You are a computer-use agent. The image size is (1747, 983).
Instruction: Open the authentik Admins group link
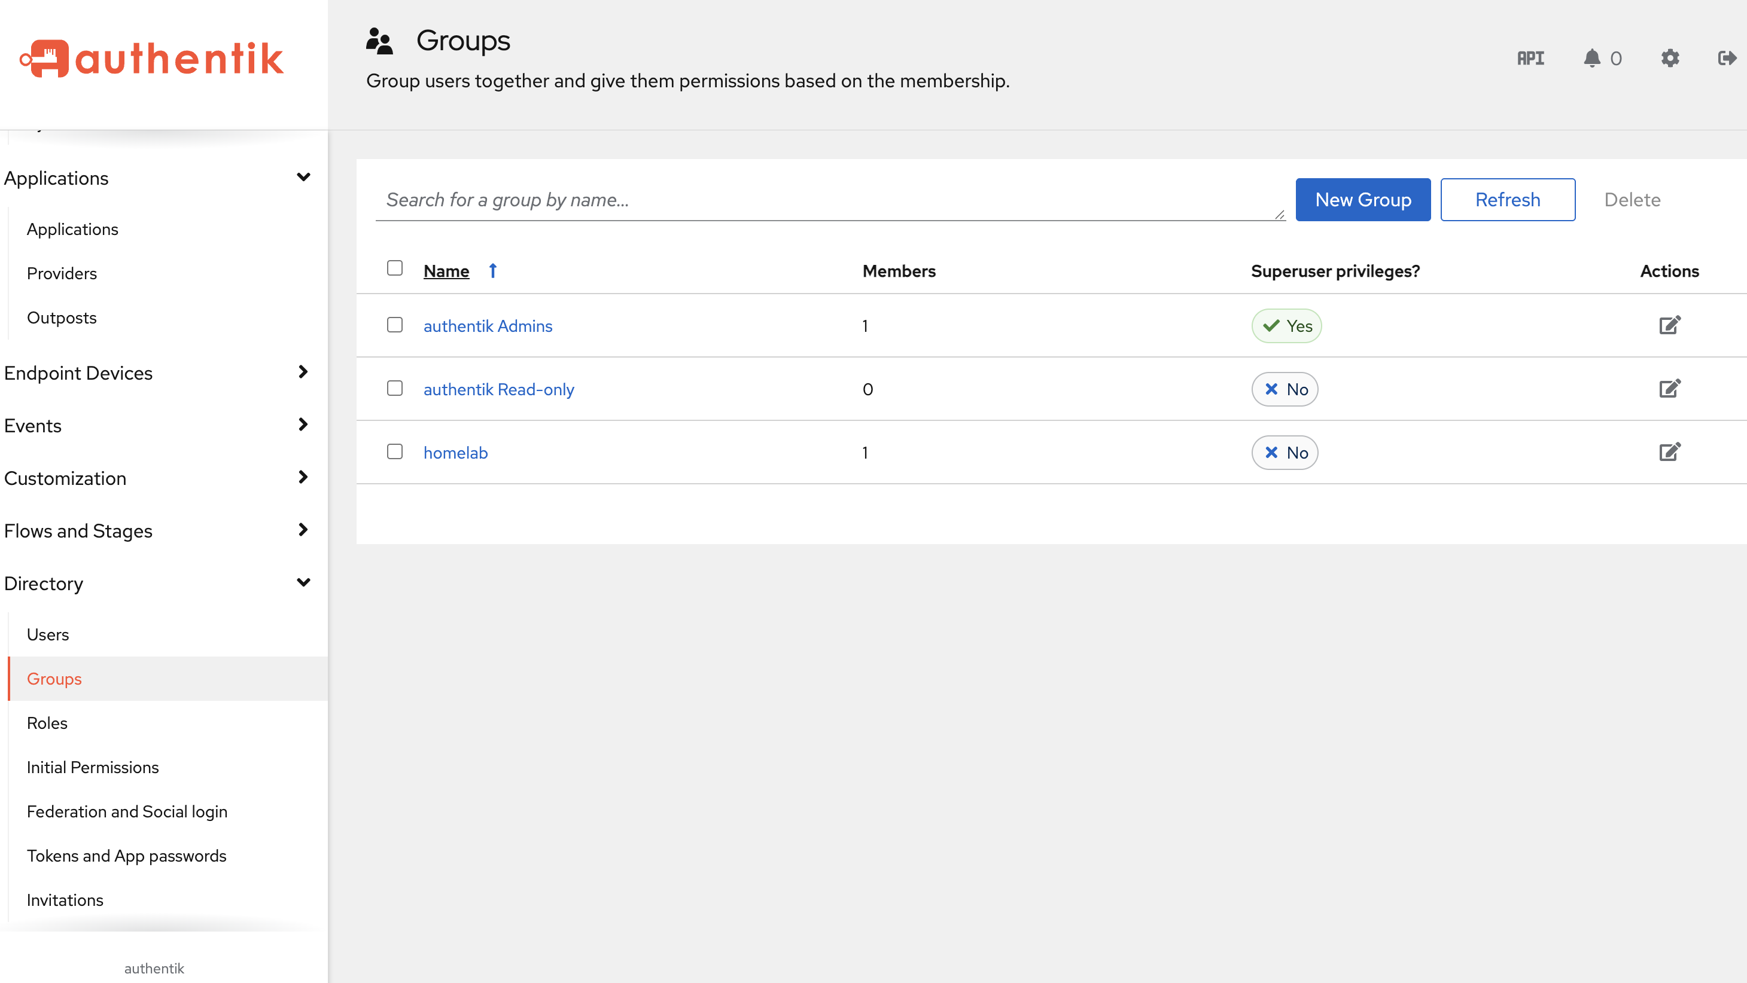488,325
